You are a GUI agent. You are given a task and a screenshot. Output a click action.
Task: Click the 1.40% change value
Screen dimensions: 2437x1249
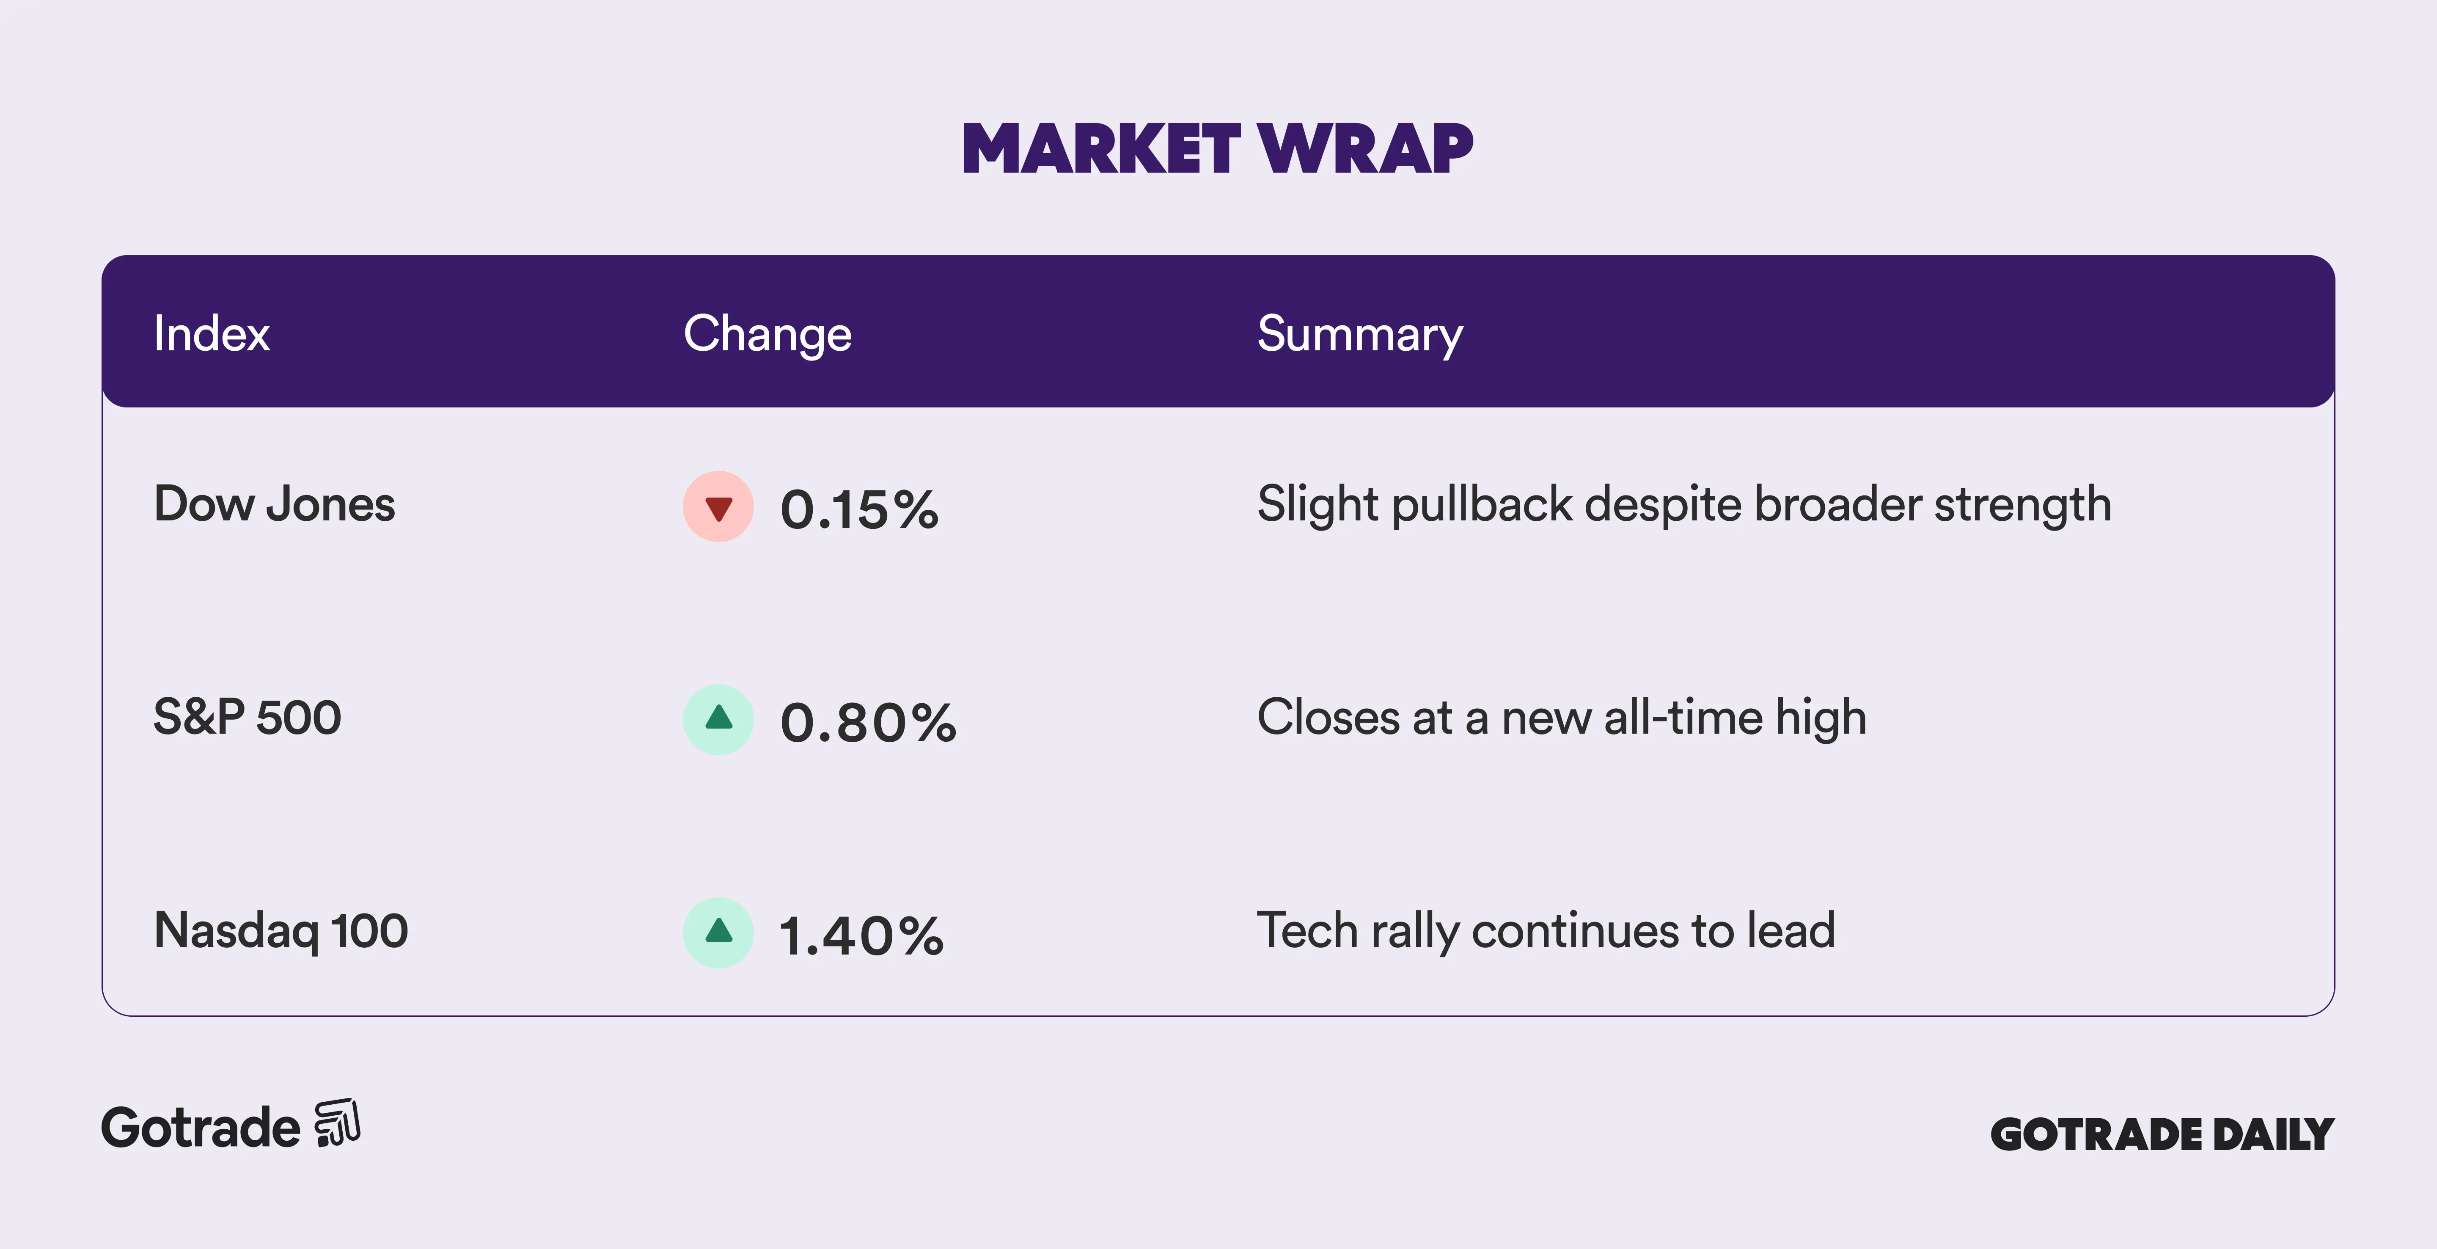tap(861, 935)
